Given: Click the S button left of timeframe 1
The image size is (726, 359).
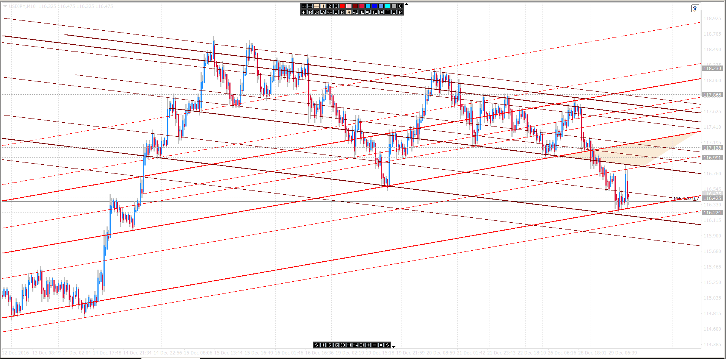Looking at the screenshot, I should [x=317, y=345].
